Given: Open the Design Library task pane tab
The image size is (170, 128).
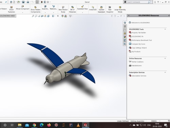Looking at the screenshot, I should (125, 26).
